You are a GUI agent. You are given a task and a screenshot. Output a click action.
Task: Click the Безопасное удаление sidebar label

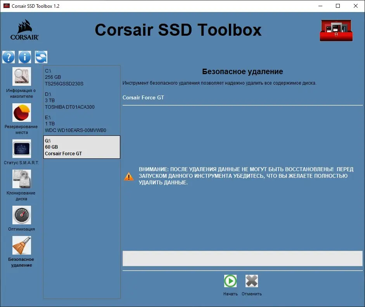coord(21,262)
